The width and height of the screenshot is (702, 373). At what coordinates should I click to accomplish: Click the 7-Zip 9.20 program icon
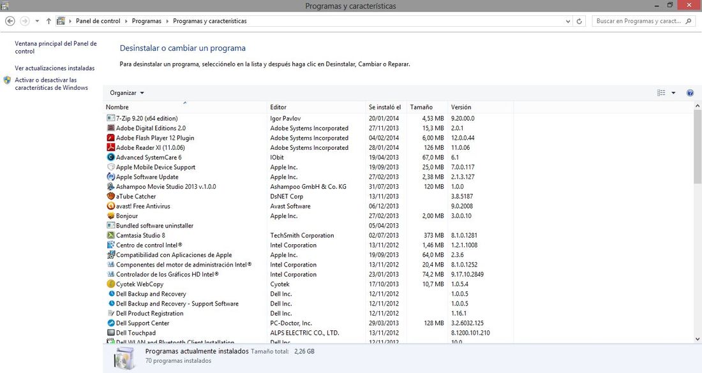pyautogui.click(x=110, y=118)
